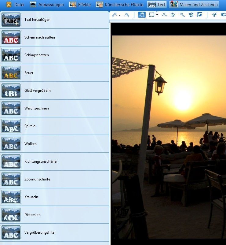This screenshot has height=245, width=226.
Task: Select the freehand lasso selection tool
Action: pyautogui.click(x=164, y=15)
